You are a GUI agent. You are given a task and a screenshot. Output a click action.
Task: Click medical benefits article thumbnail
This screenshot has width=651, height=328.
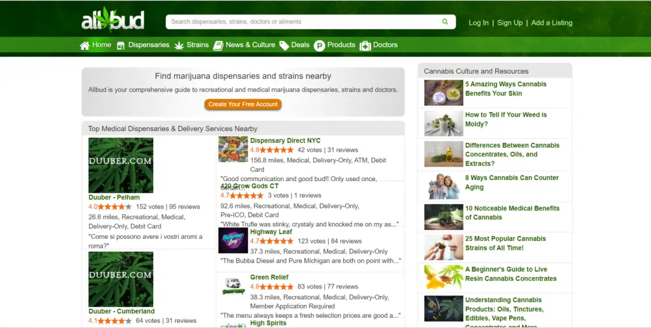[x=443, y=217]
